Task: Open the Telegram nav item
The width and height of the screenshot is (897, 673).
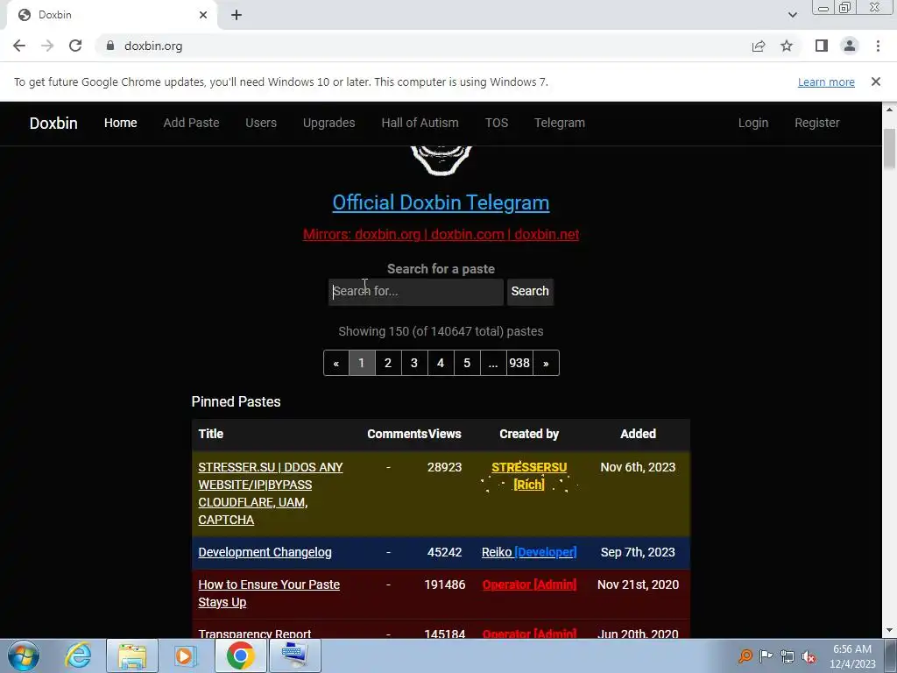Action: click(x=560, y=123)
